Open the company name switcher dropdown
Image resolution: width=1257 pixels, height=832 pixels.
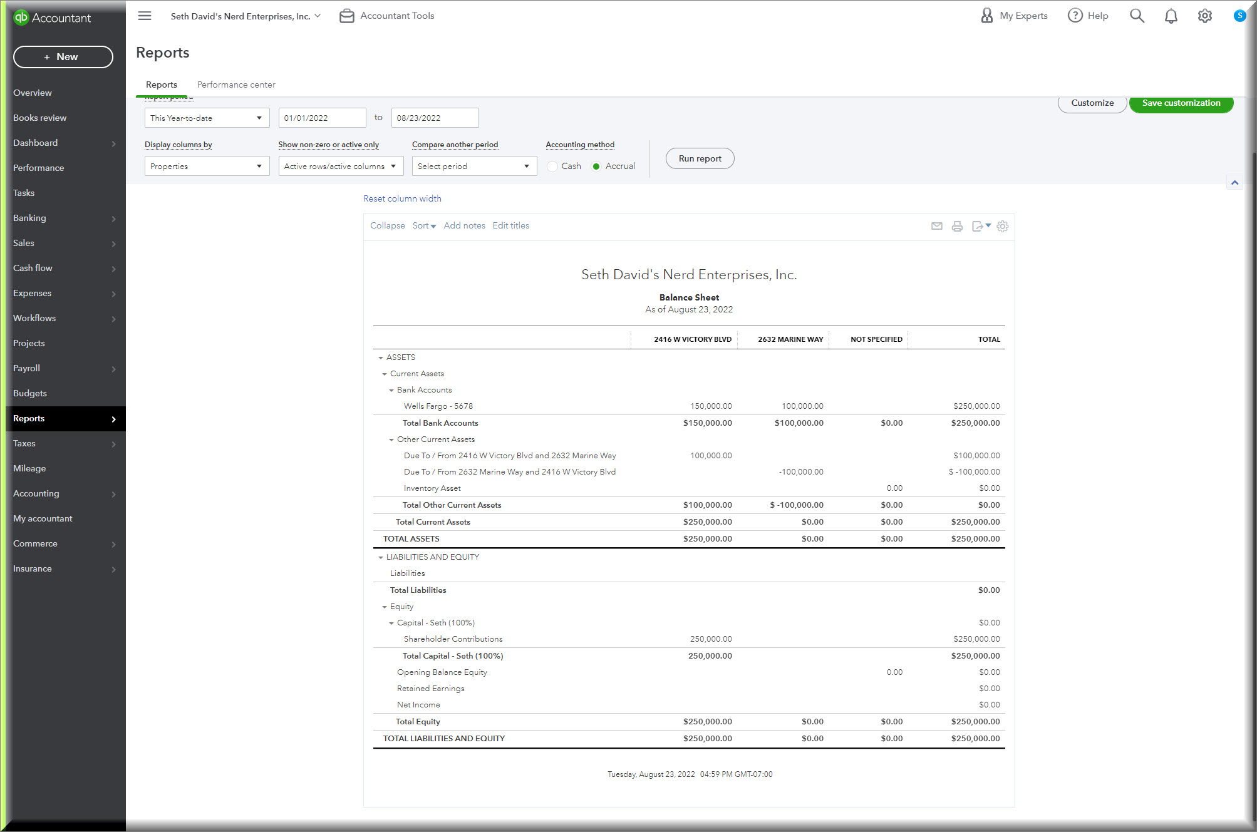pyautogui.click(x=246, y=16)
